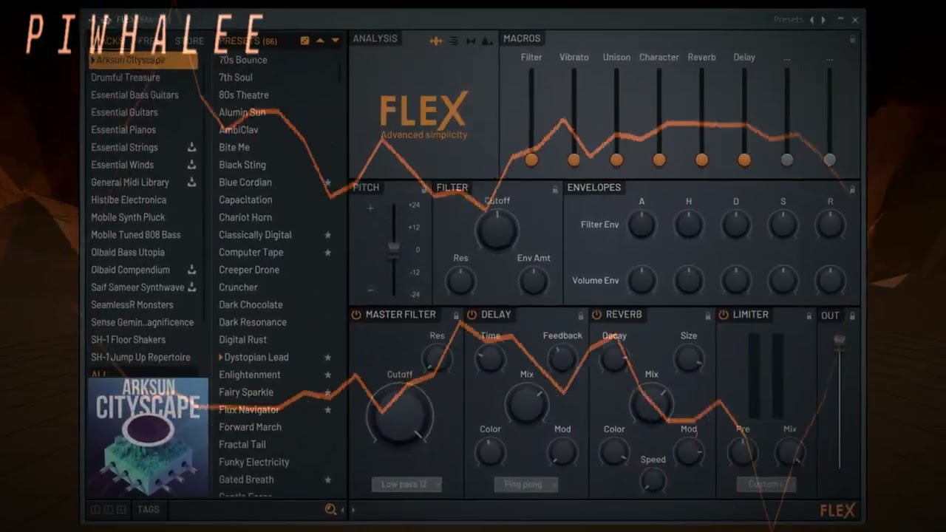
Task: Toggle favorite star on Enlightenment
Action: (x=327, y=375)
